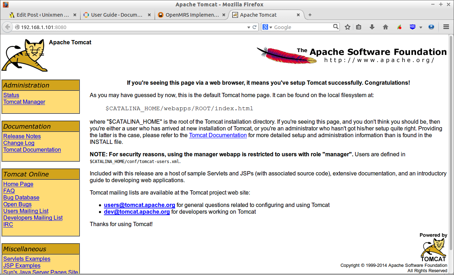
Task: Open the Google search engine selector
Action: 267,27
